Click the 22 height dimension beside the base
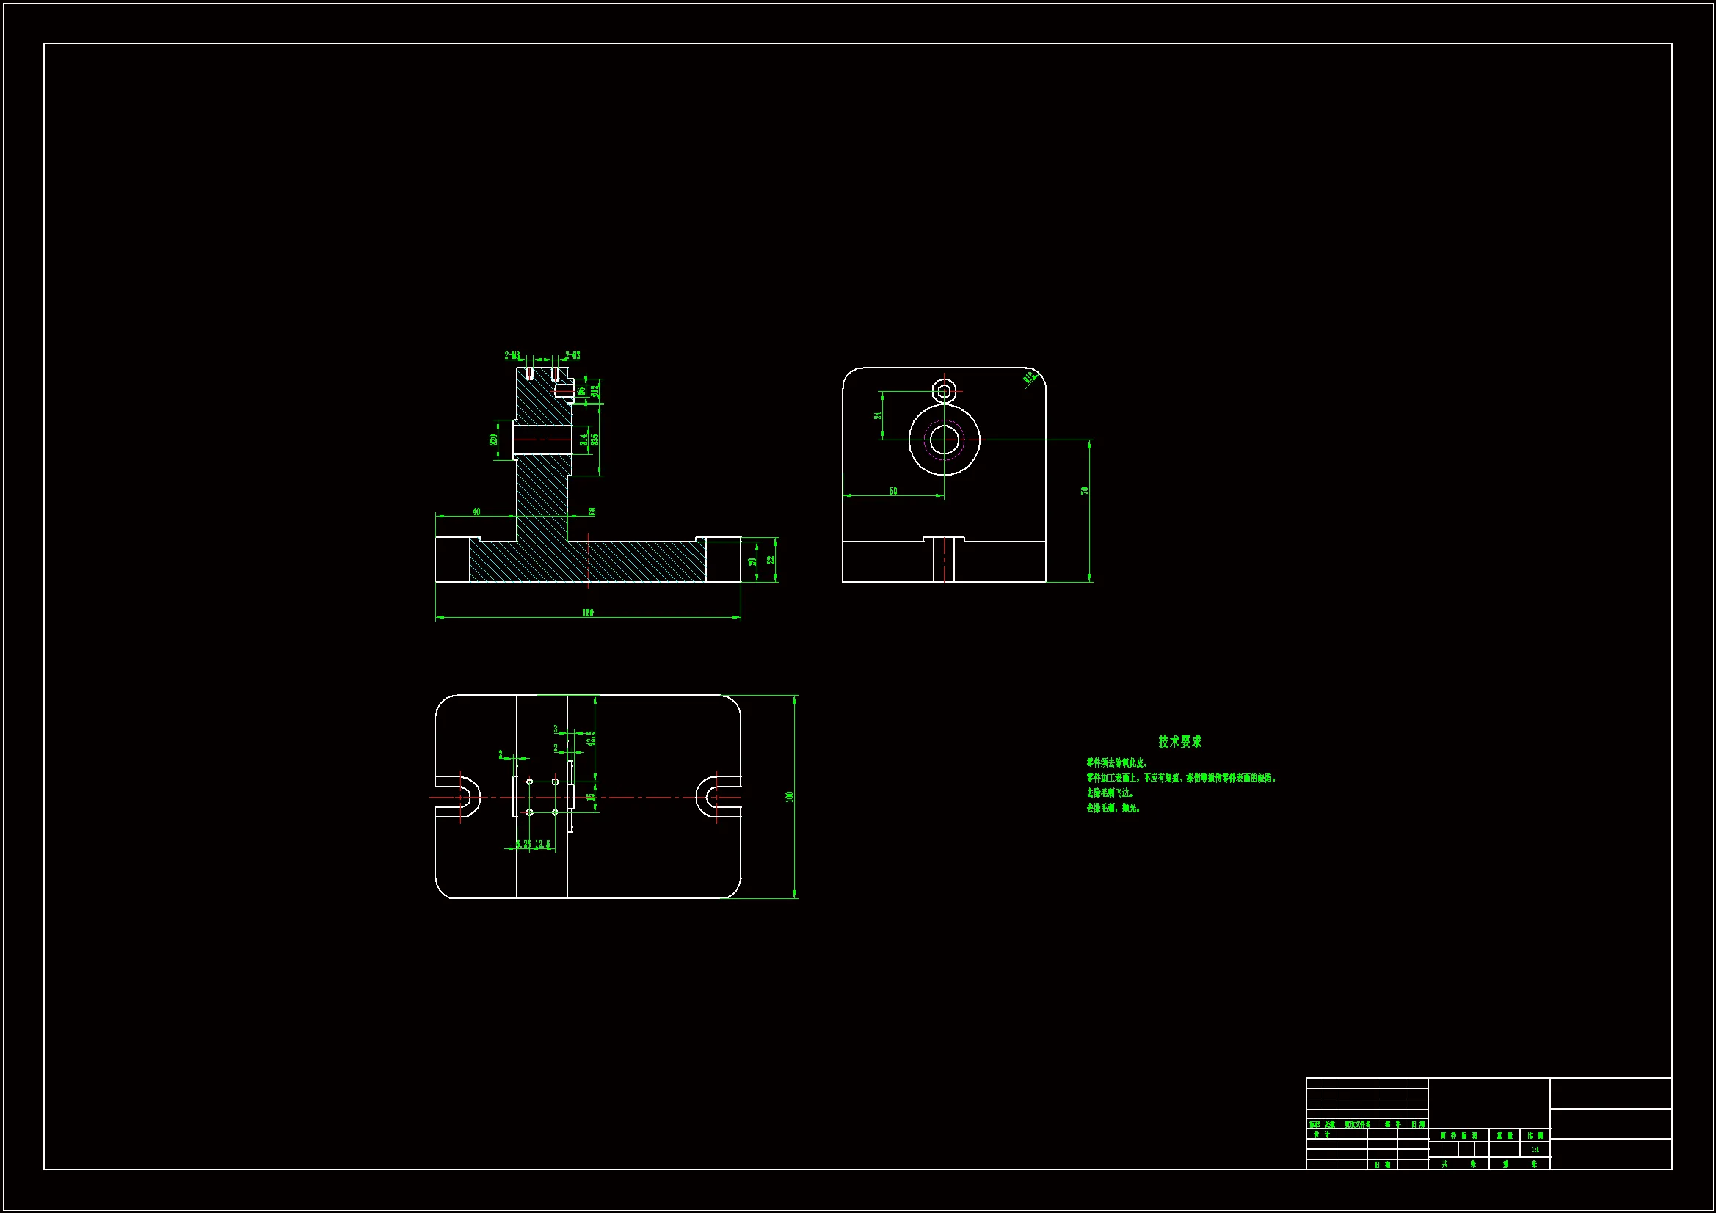 pyautogui.click(x=770, y=559)
